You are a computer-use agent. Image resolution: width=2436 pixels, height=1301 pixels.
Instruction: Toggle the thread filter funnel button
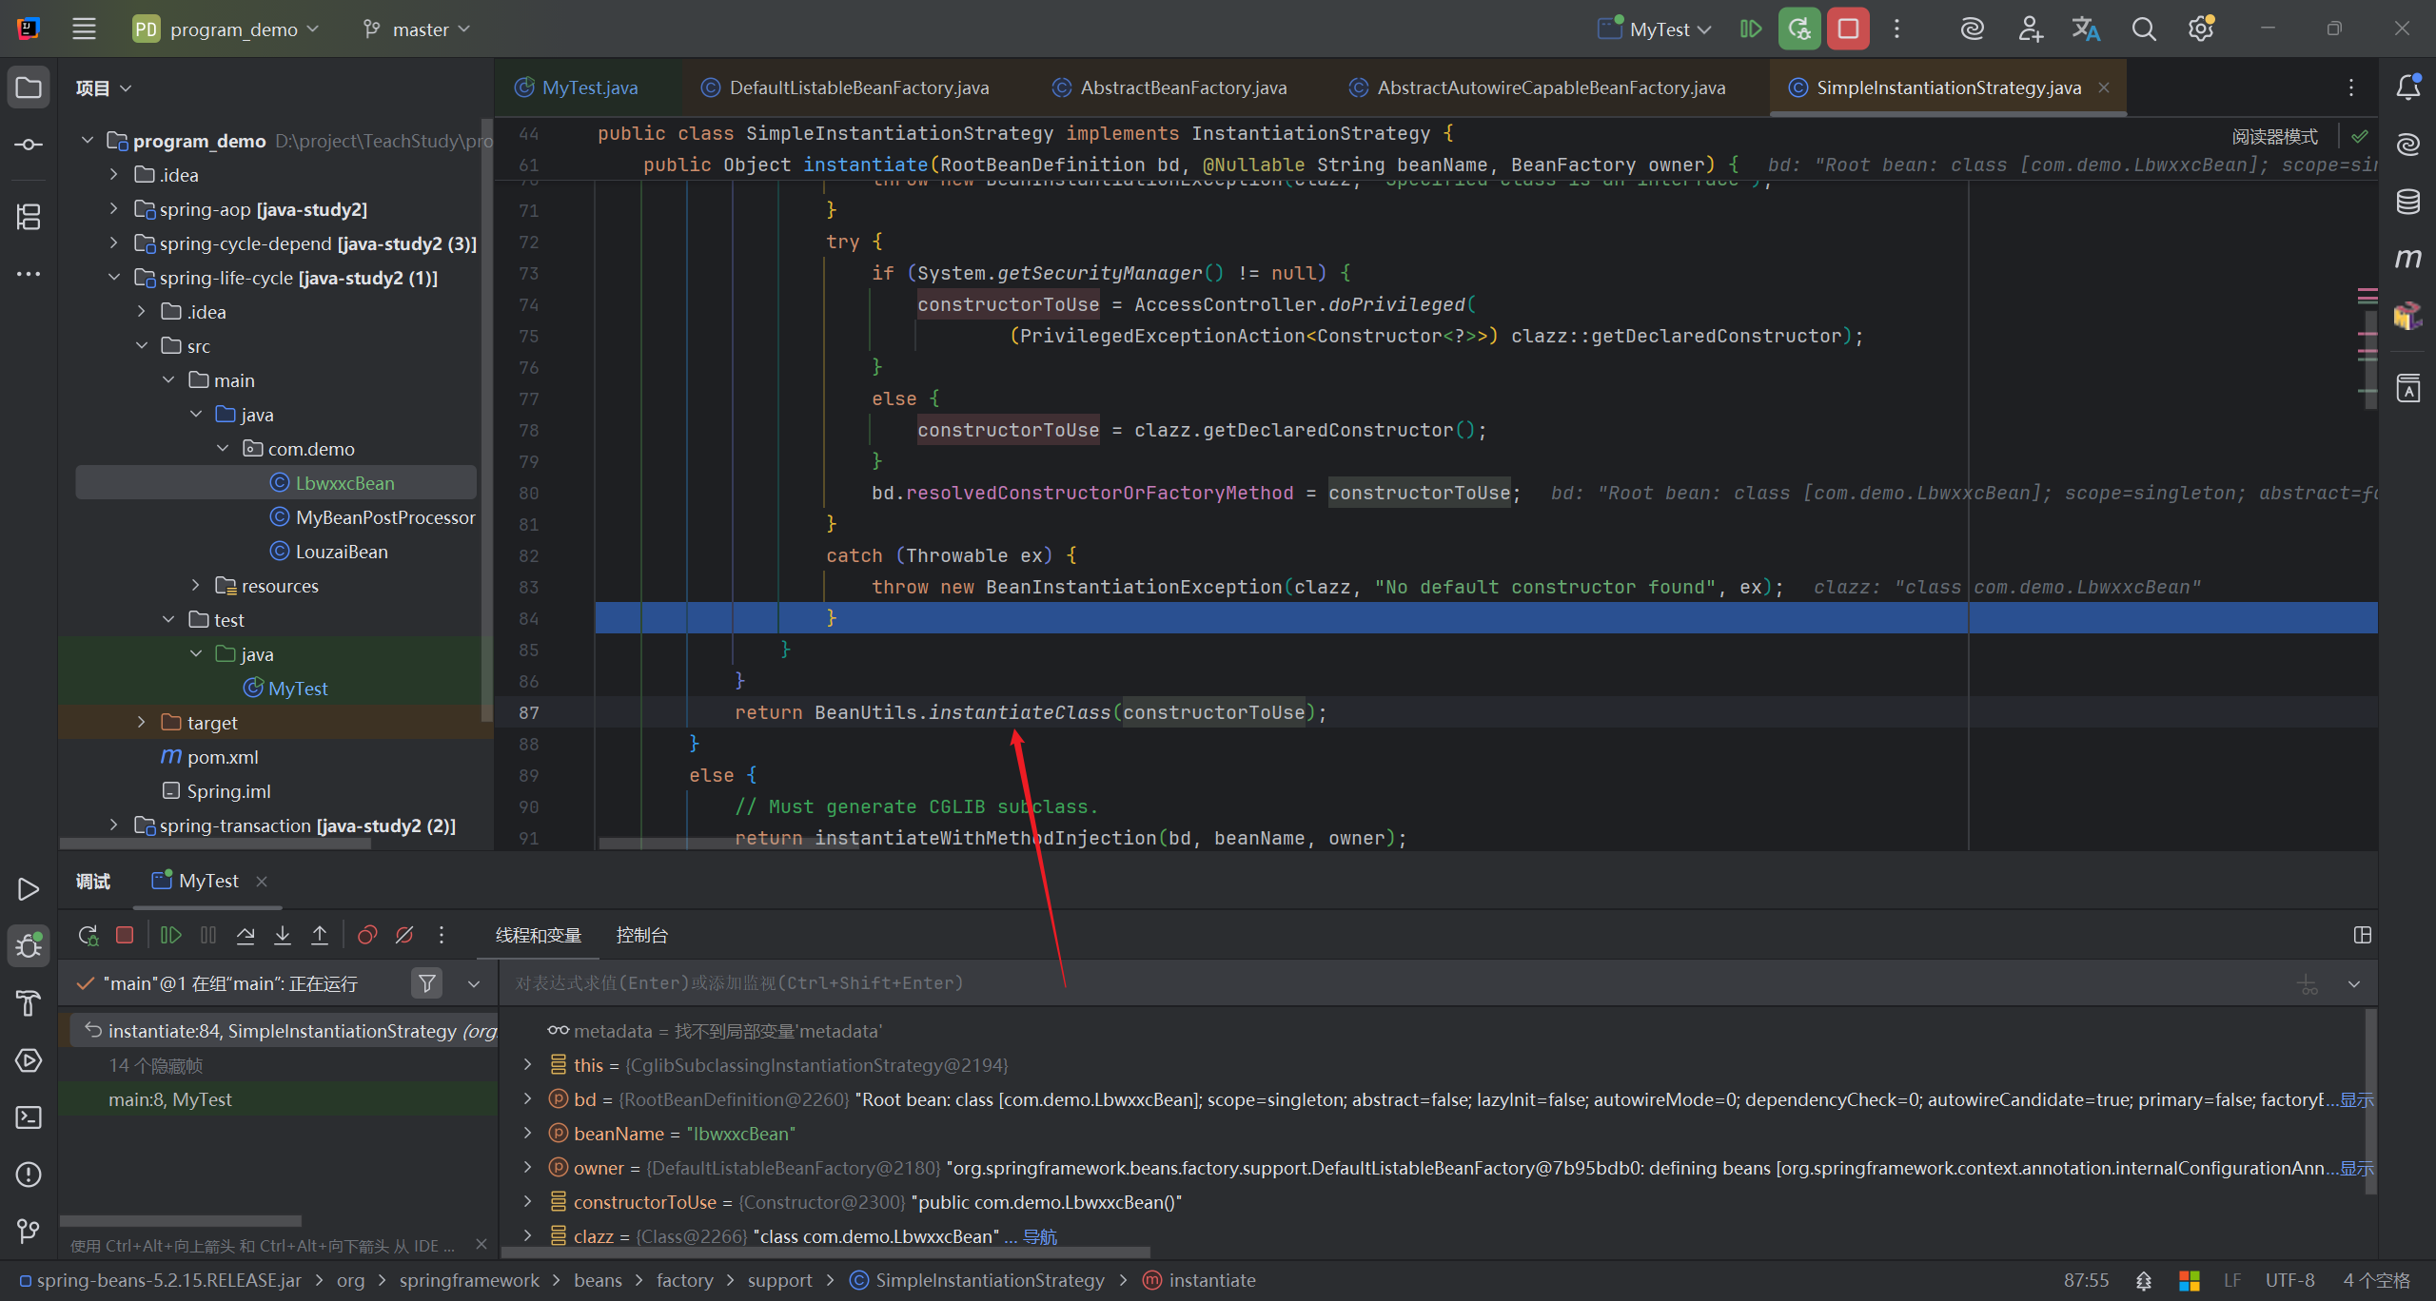[427, 983]
